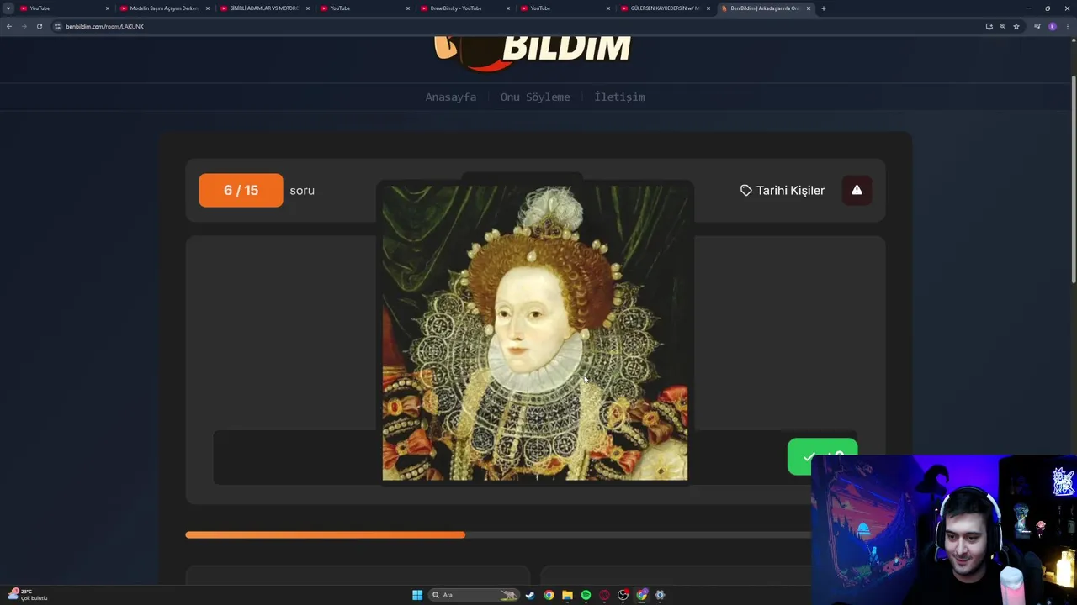Screen dimensions: 1077x605
Task: Open the media control toolbar icon
Action: click(1037, 26)
